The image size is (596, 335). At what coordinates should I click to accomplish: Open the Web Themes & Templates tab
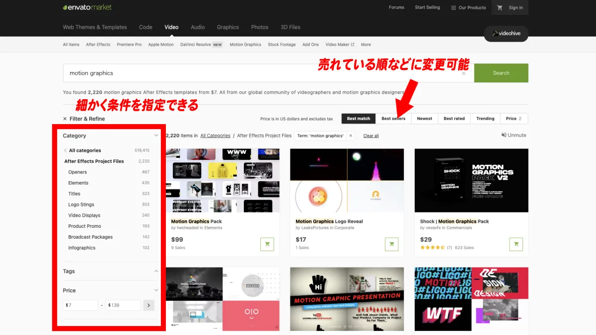95,27
